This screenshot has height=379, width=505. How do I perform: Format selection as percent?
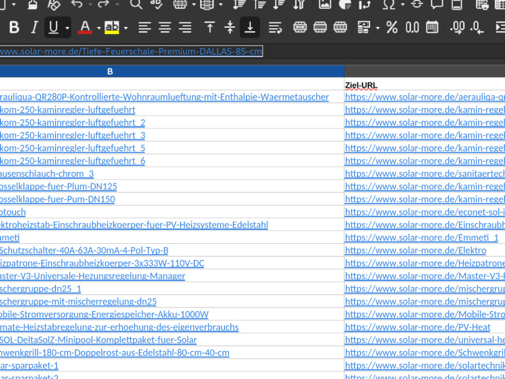click(392, 27)
